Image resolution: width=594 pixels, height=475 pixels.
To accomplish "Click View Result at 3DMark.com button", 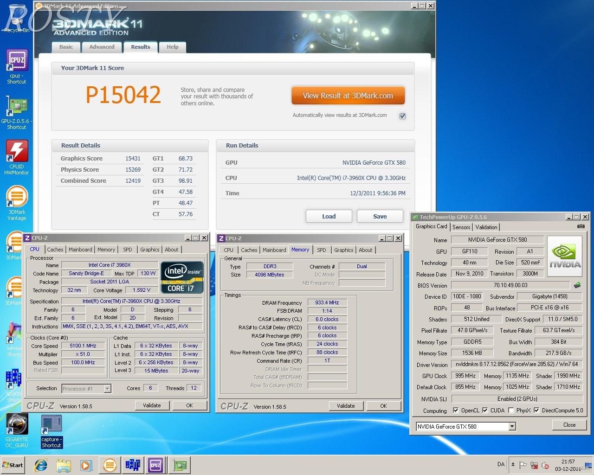I will 348,96.
